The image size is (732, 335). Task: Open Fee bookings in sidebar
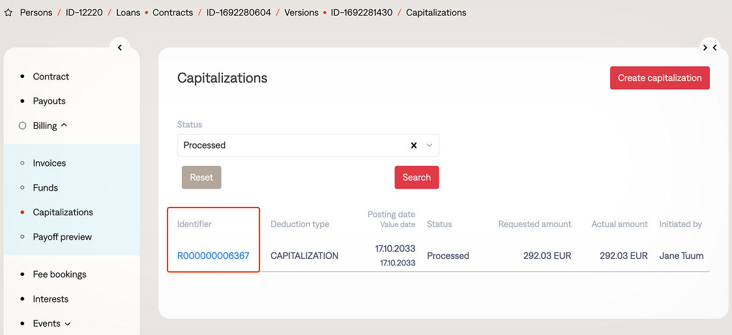pyautogui.click(x=60, y=275)
